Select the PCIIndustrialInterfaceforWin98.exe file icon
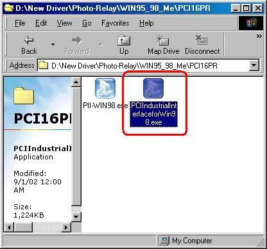Image resolution: width=267 pixels, height=249 pixels. coord(153,88)
